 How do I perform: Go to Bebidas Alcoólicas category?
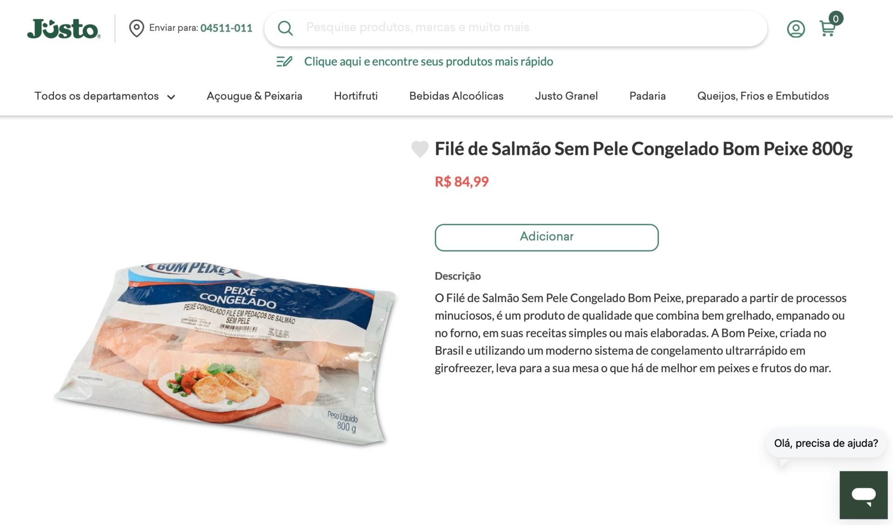pos(456,96)
